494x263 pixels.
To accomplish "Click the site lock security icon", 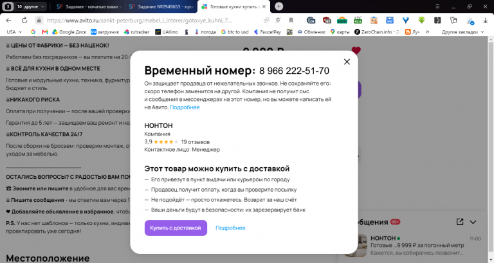I will 39,21.
